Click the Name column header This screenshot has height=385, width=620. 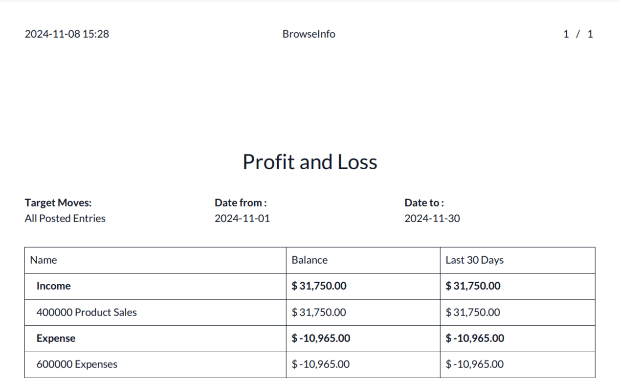point(44,260)
